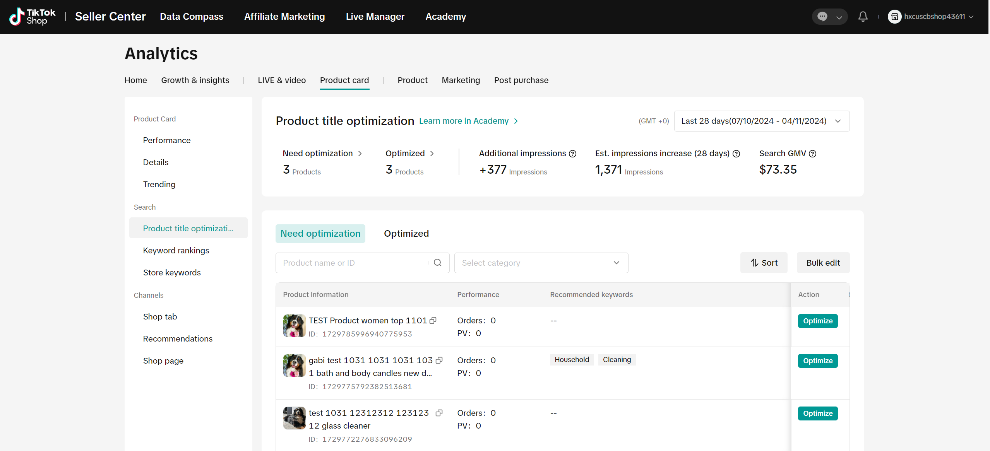Expand the Select category dropdown
Screen dimensions: 990x451
point(541,263)
